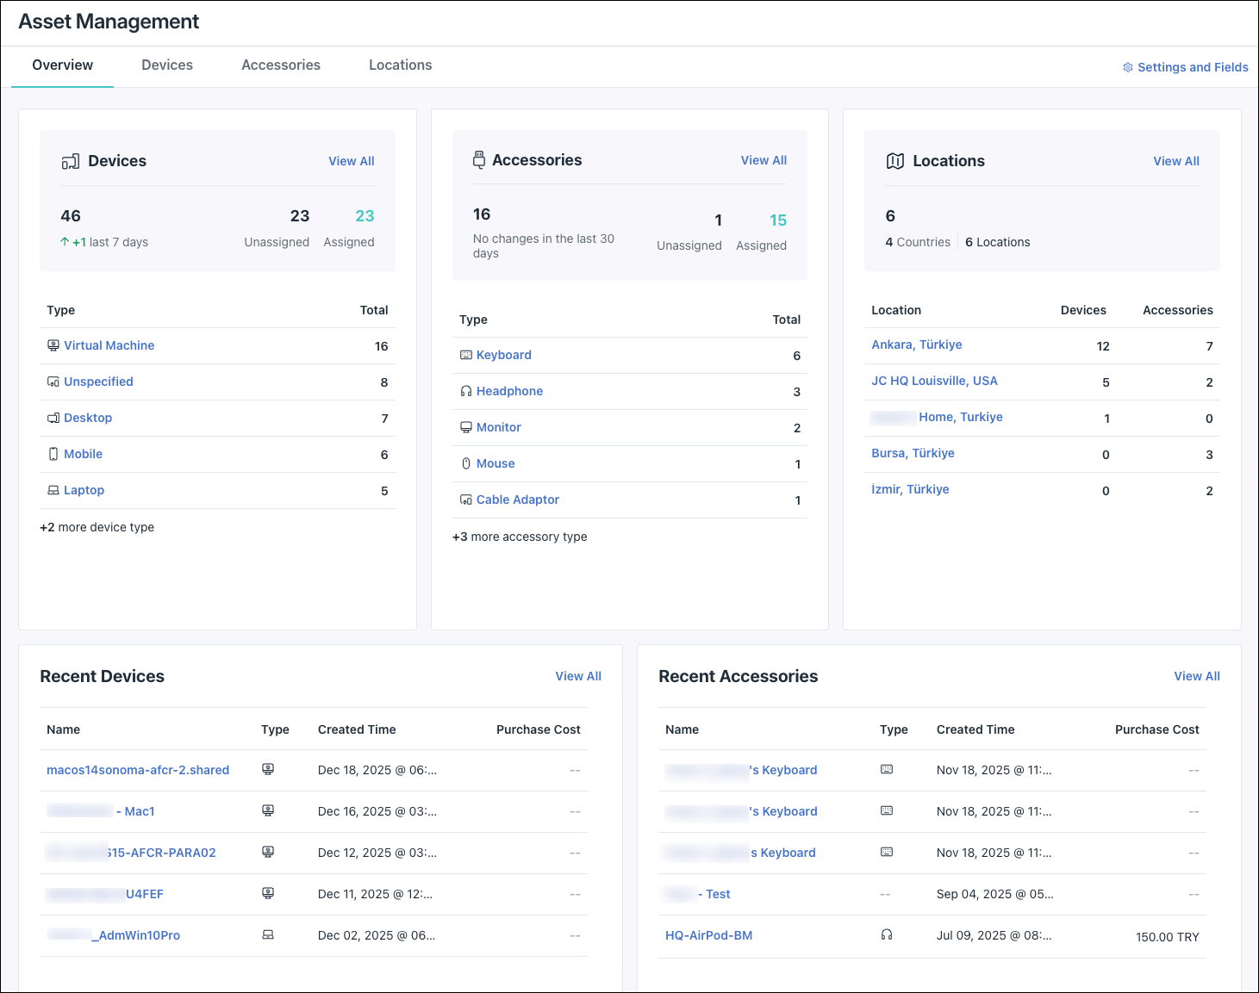
Task: Click the Mobile device type icon
Action: point(53,453)
